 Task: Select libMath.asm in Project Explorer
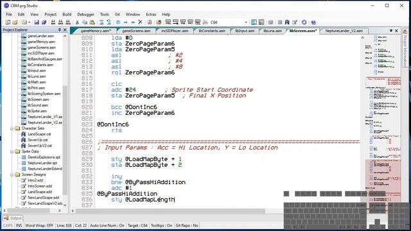coord(37,82)
